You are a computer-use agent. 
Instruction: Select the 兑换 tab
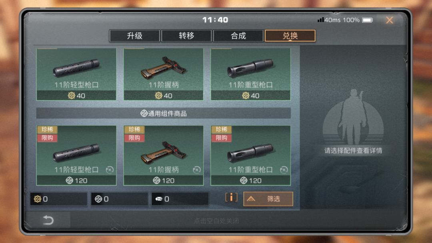tap(290, 36)
